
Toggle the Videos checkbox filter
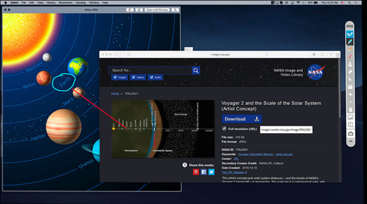point(133,78)
